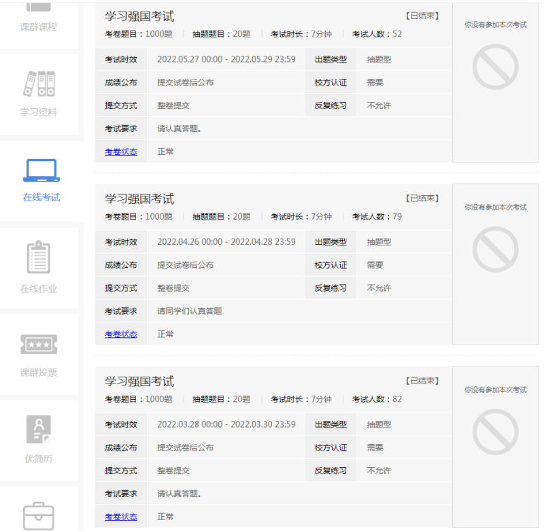The image size is (544, 531).
Task: Click 已结束 status tag on the March exam
Action: pos(422,381)
